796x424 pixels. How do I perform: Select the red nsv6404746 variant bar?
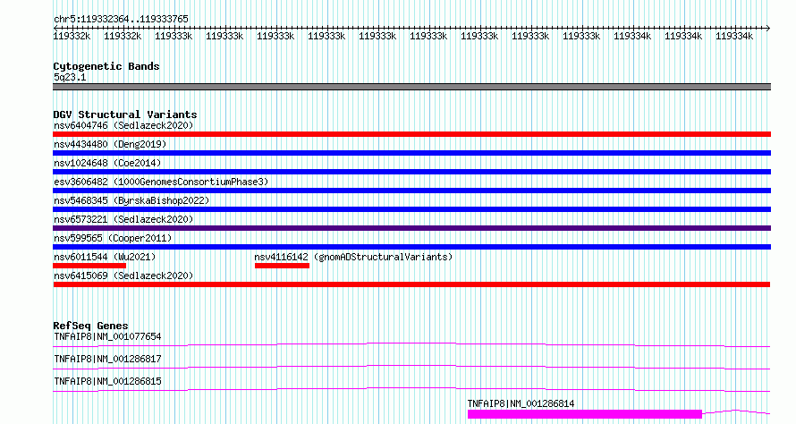click(411, 134)
